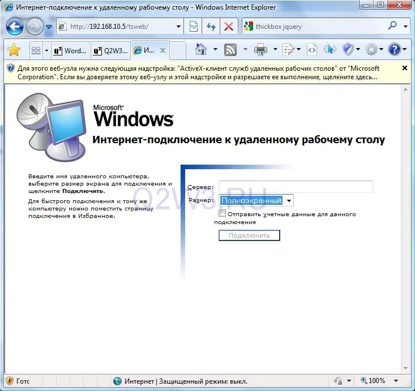Open the Tools gear menu
Screen dimensions: 415x391
(x=371, y=49)
